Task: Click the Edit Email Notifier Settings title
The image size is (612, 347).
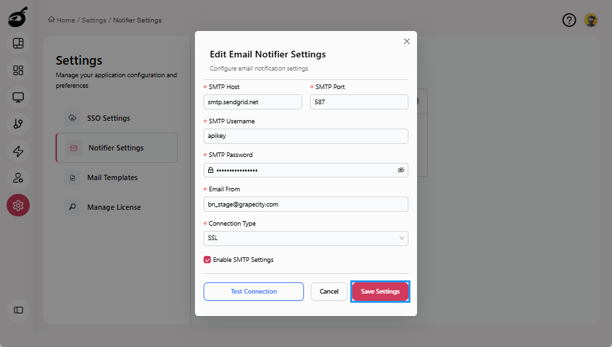Action: click(268, 54)
